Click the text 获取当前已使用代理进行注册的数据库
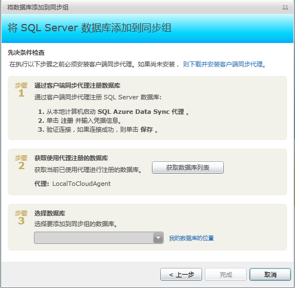295x288 pixels. (x=88, y=170)
